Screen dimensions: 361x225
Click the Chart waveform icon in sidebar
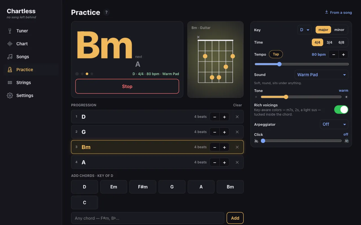[x=10, y=44]
